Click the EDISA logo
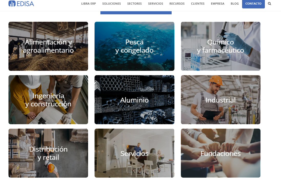Viewport: 281px width, 193px height. [x=21, y=4]
